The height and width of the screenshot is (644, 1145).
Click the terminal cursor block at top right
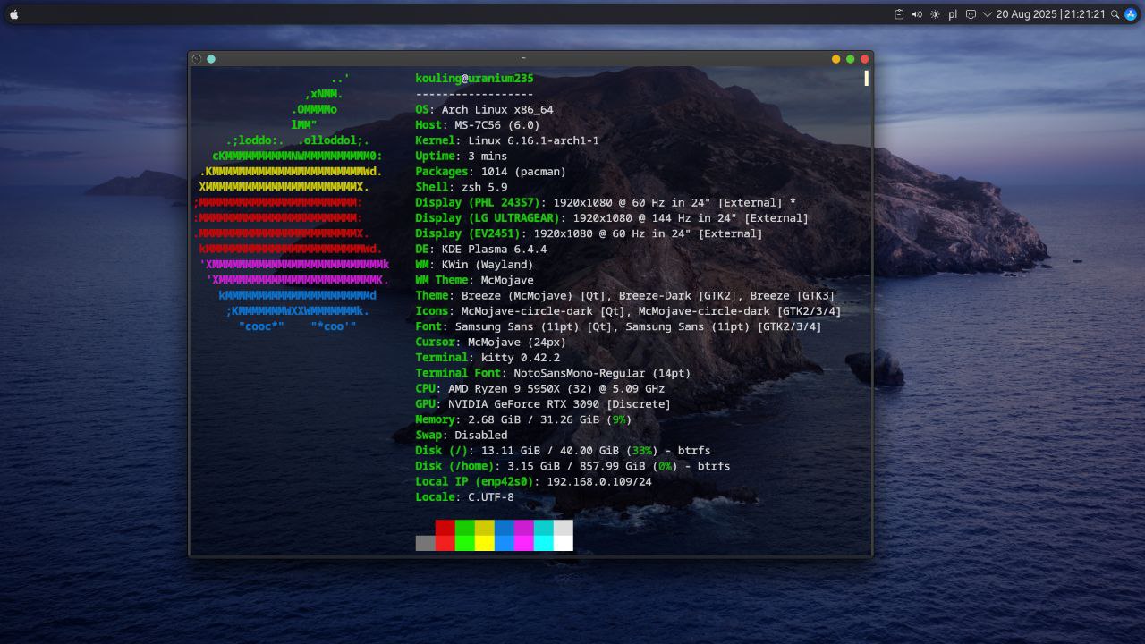coord(866,79)
